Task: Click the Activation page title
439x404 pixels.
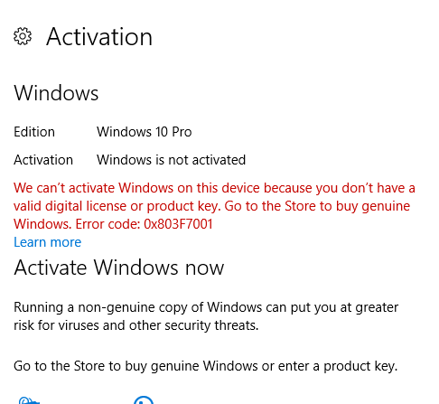Action: coord(99,37)
